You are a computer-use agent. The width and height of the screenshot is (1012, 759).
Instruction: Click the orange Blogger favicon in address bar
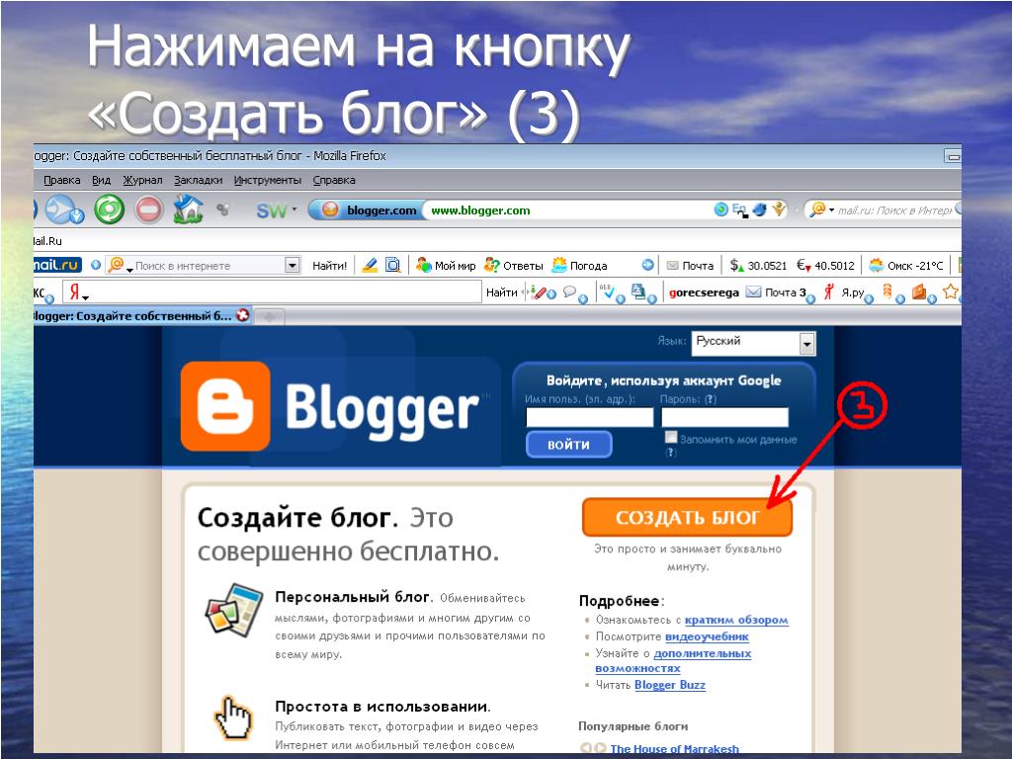pos(330,210)
